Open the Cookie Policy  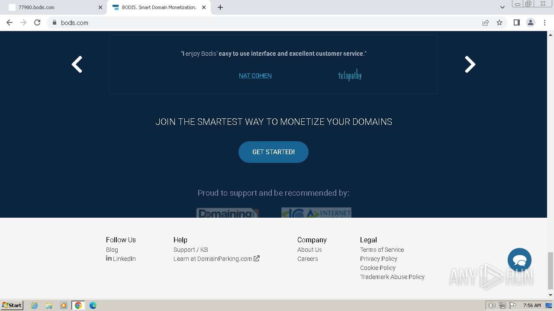tap(378, 268)
